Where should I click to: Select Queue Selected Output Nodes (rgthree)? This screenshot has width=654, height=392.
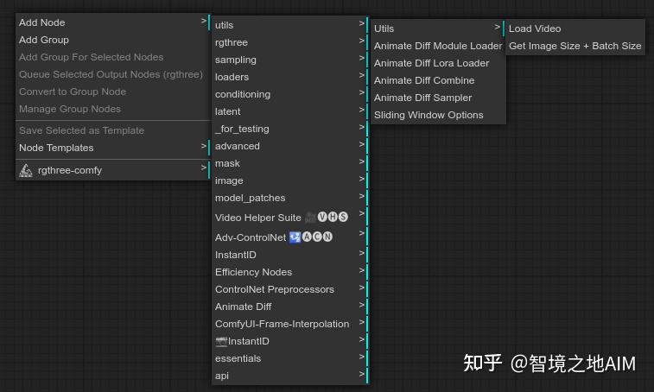[x=112, y=74]
